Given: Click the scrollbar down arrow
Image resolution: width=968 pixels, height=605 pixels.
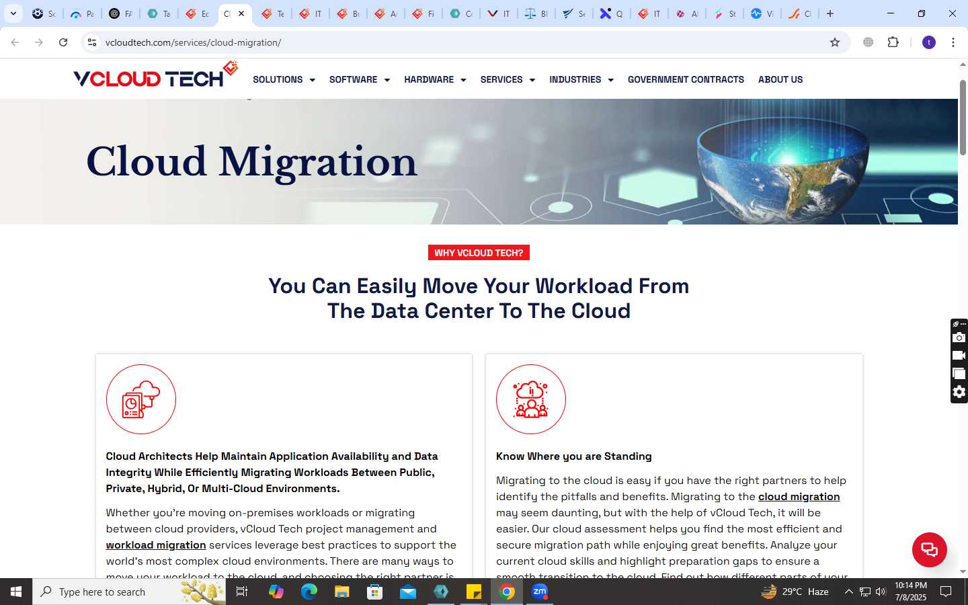Looking at the screenshot, I should coord(963,572).
